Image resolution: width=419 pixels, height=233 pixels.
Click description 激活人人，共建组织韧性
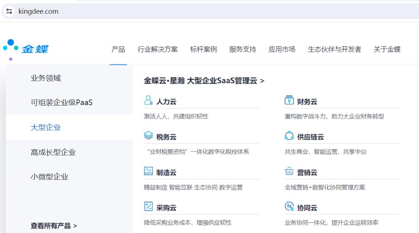click(176, 116)
